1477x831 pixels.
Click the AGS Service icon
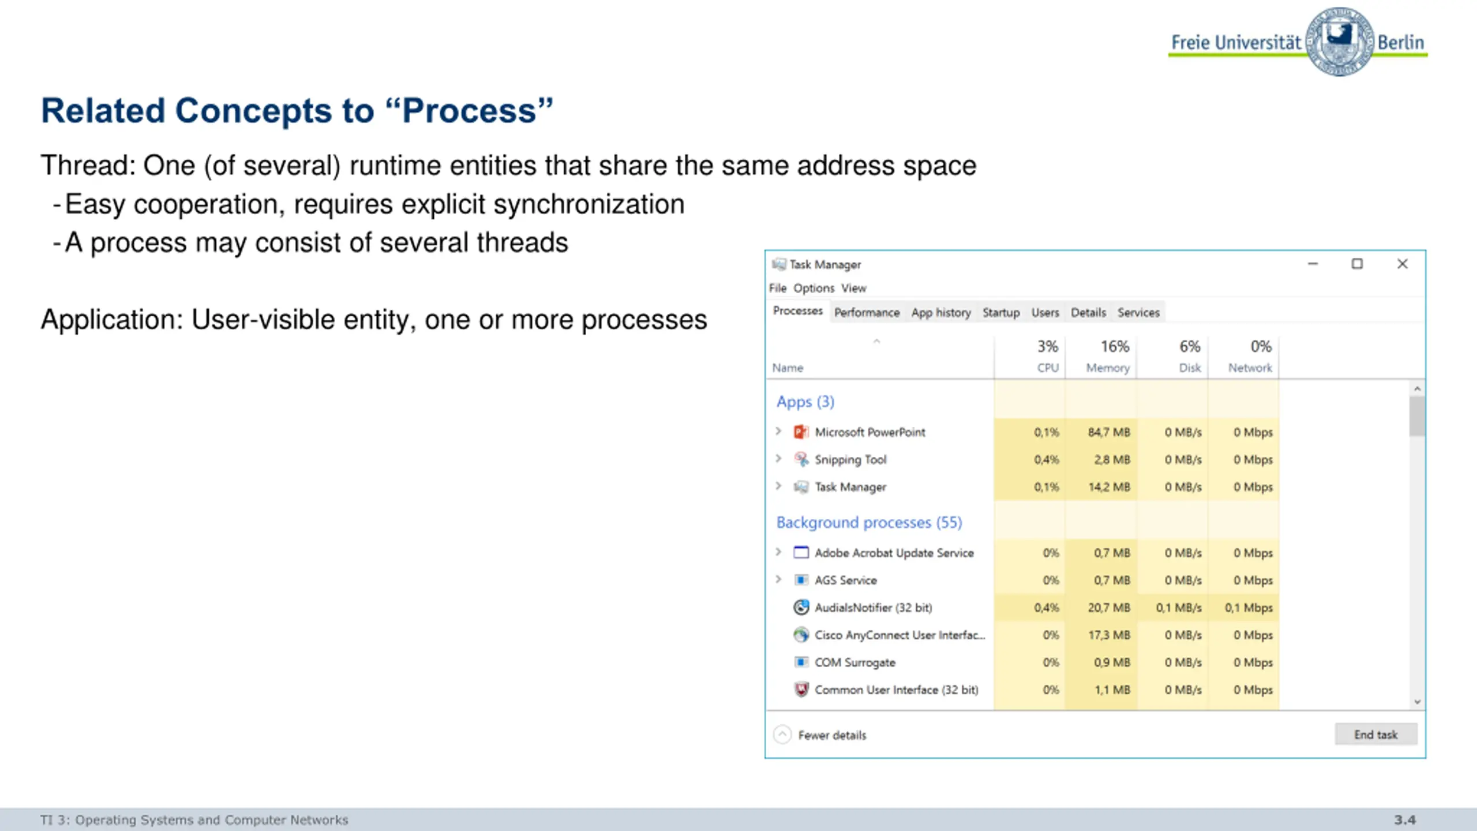tap(801, 580)
